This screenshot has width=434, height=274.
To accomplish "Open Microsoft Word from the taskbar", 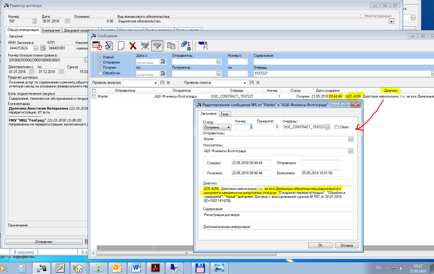I will click(x=136, y=268).
